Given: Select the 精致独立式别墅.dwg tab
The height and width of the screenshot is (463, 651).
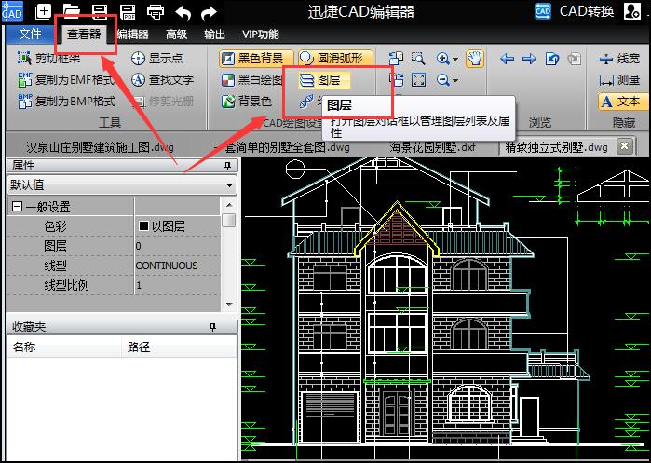Looking at the screenshot, I should [556, 147].
